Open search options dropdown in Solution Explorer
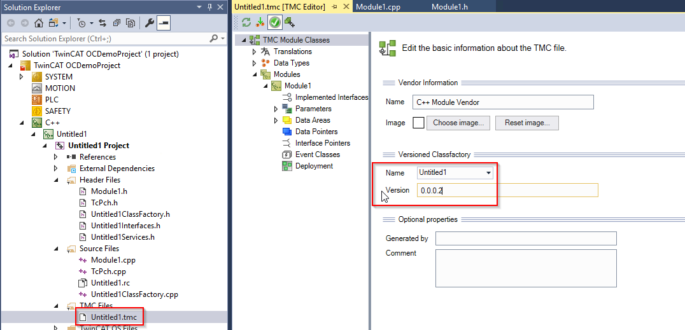The image size is (685, 330). pyautogui.click(x=223, y=39)
